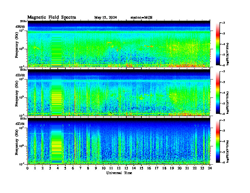
Task: Click the hour tick label "18" on the time axis
Action: coord(164,168)
